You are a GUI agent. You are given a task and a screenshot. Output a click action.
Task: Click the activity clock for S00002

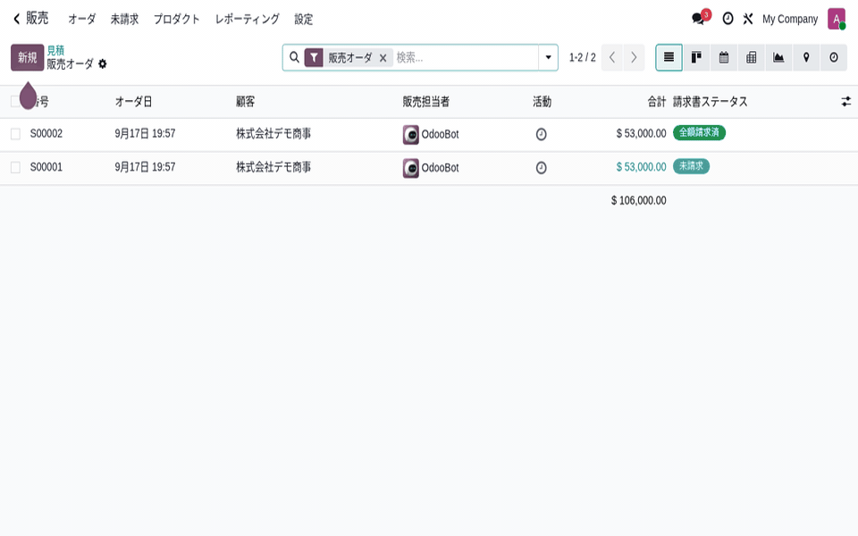tap(542, 134)
